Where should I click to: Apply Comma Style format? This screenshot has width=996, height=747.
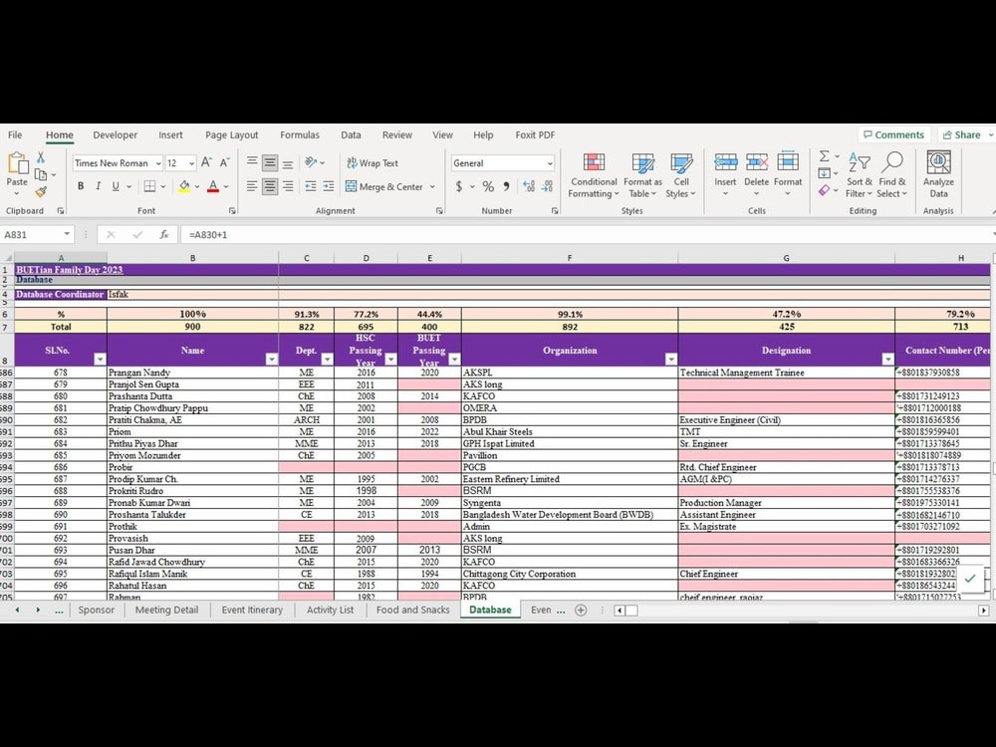pos(506,187)
